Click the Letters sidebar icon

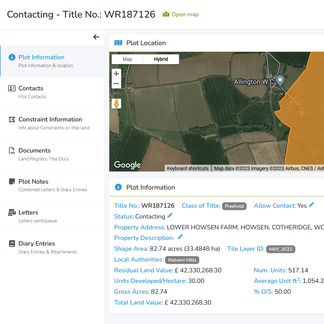pyautogui.click(x=12, y=213)
